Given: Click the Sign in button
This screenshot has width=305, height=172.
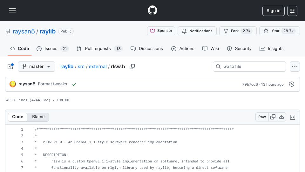Looking at the screenshot, I should coord(273,11).
